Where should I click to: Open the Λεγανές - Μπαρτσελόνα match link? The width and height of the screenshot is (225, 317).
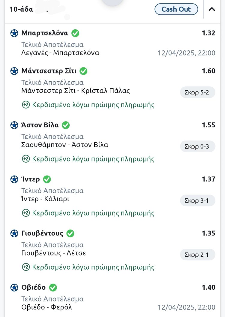[60, 53]
